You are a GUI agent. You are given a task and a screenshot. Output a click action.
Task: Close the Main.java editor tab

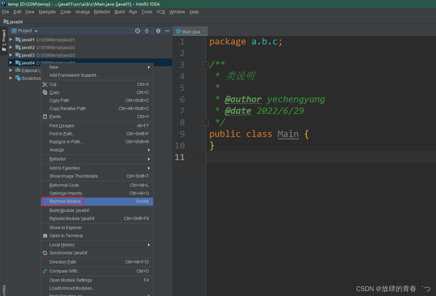click(x=204, y=32)
